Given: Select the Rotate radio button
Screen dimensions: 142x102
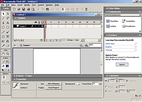Looking at the screenshot, I should (x=106, y=87).
